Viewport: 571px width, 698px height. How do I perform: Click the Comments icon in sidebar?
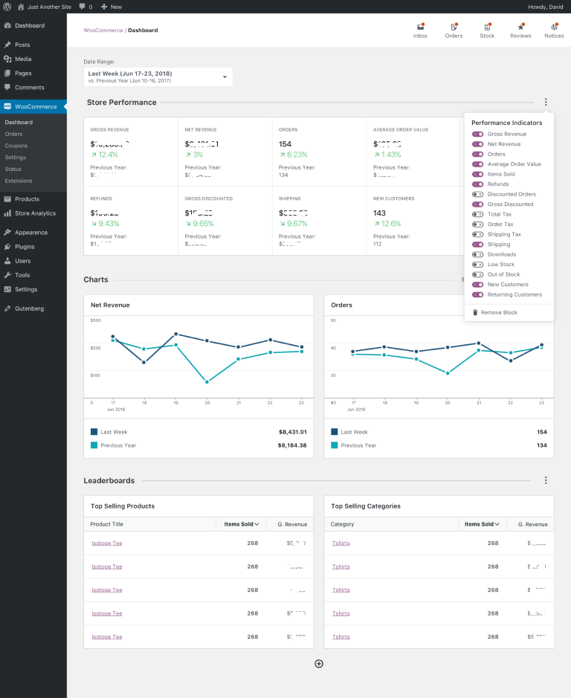[x=7, y=87]
